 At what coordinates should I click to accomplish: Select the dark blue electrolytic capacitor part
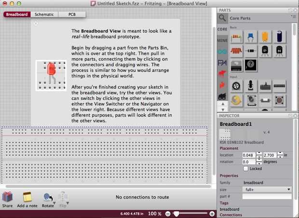click(x=279, y=37)
